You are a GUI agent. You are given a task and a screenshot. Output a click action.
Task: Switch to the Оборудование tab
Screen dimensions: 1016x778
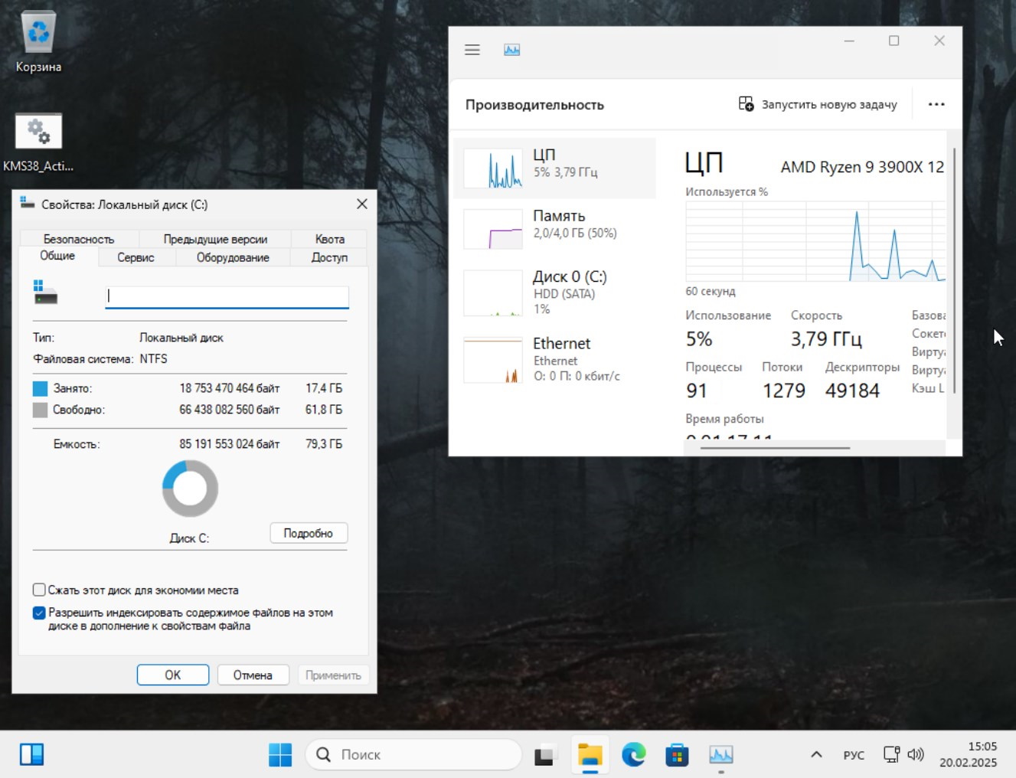point(233,257)
